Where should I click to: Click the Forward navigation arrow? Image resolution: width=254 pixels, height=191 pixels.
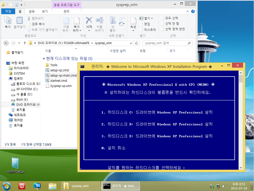[13, 43]
